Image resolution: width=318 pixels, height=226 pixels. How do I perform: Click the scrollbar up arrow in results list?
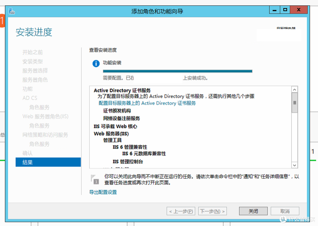(x=294, y=89)
